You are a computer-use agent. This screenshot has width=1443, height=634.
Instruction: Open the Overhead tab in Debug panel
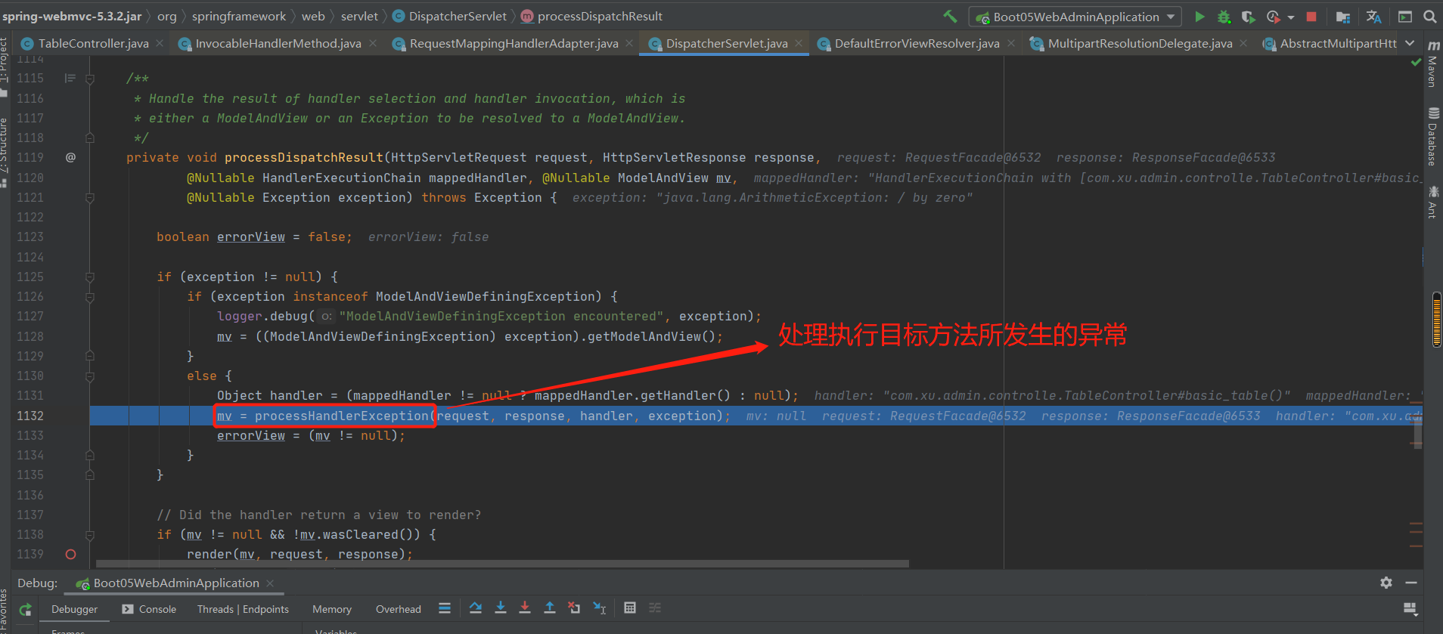point(399,609)
